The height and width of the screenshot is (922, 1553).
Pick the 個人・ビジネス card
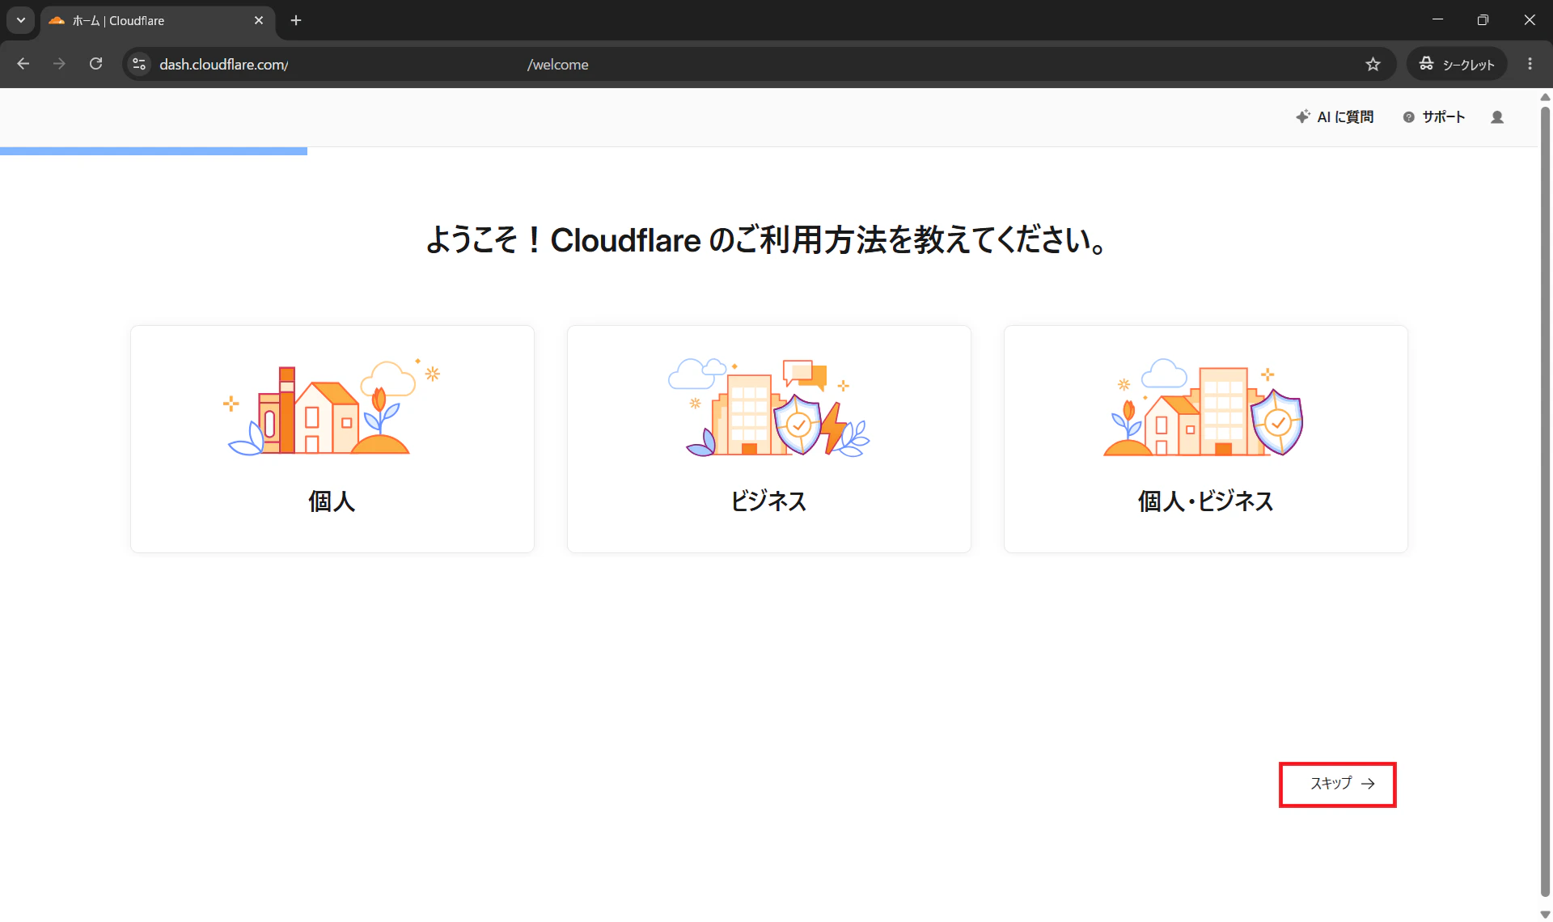point(1206,439)
